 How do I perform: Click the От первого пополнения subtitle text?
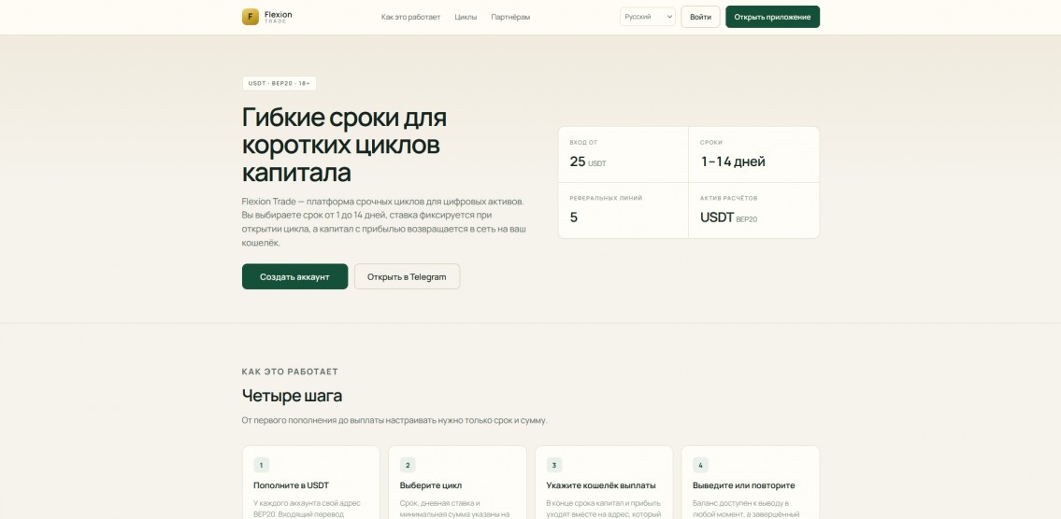point(394,420)
